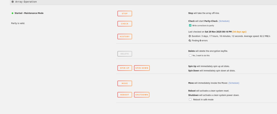Click the green array status indicator
The image size is (277, 114).
(x=12, y=13)
